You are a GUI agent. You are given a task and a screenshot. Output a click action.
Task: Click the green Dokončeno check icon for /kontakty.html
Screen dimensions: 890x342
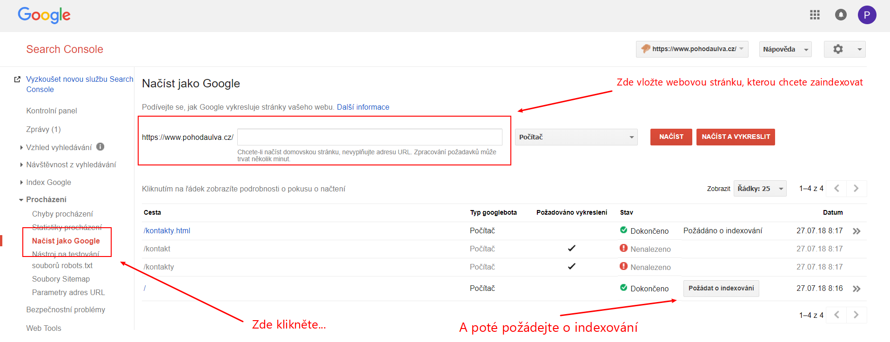click(623, 230)
